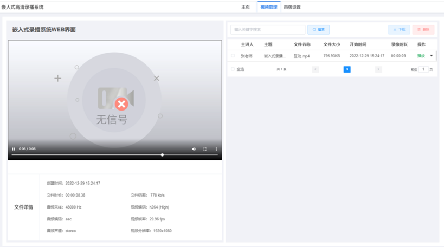Focus the keyword search input field
Image resolution: width=444 pixels, height=247 pixels.
pos(268,30)
